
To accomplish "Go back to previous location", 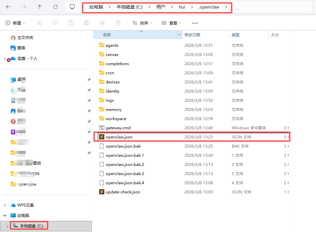I will pyautogui.click(x=8, y=7).
